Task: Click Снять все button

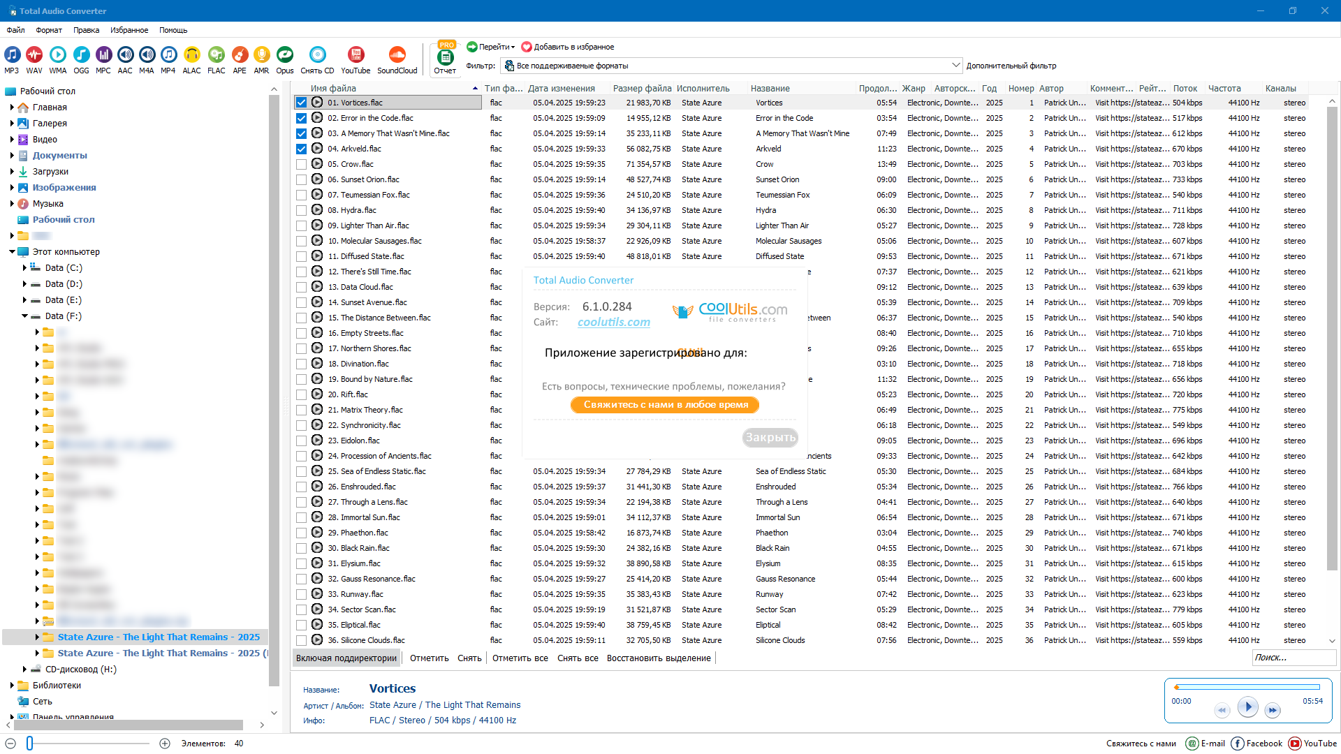Action: pos(578,658)
